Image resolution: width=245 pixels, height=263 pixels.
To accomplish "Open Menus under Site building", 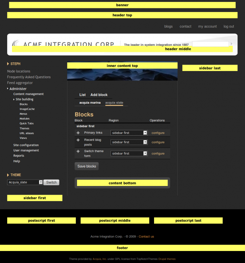I will pyautogui.click(x=23, y=114).
